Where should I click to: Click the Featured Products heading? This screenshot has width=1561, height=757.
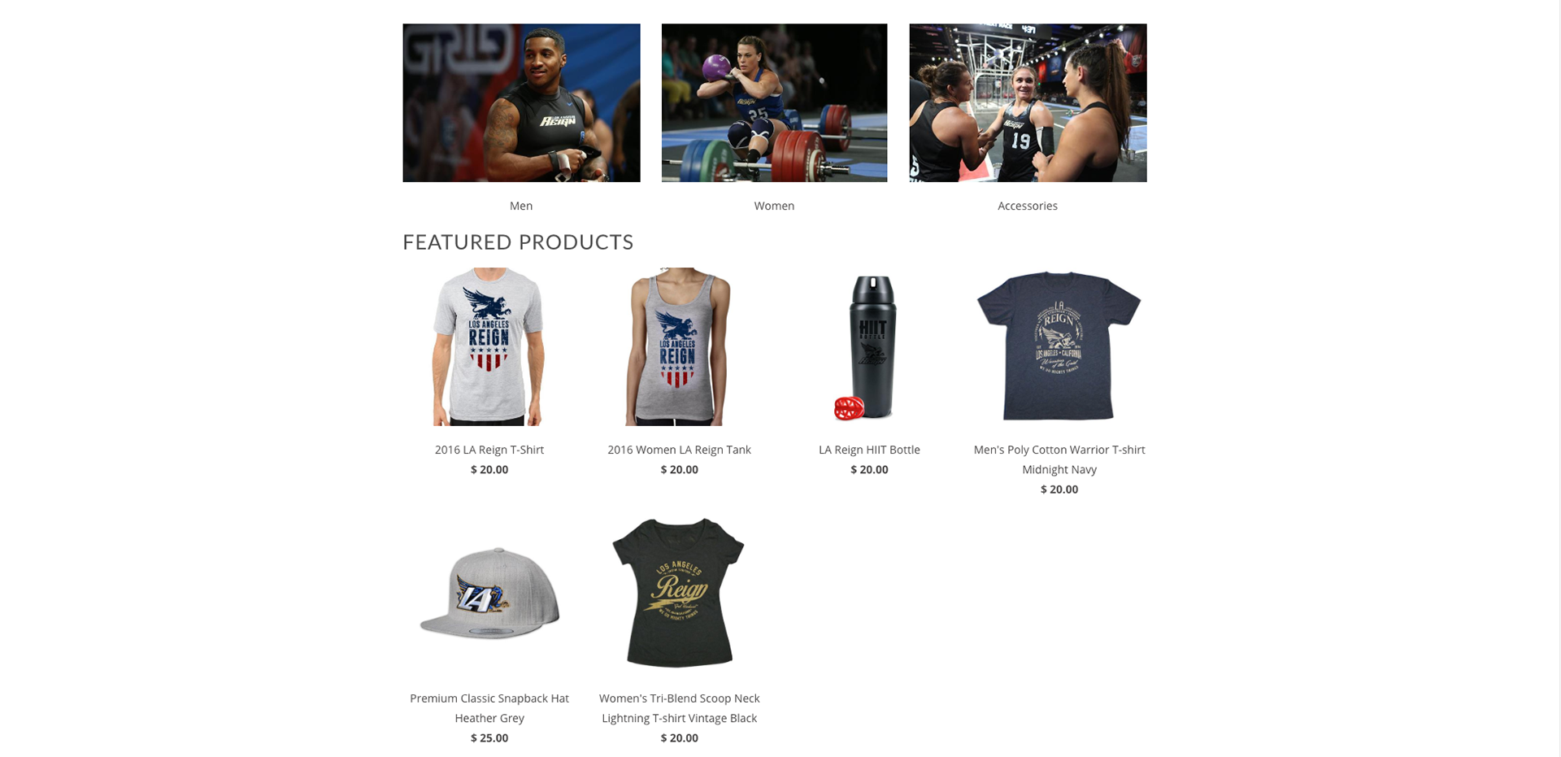pyautogui.click(x=518, y=242)
